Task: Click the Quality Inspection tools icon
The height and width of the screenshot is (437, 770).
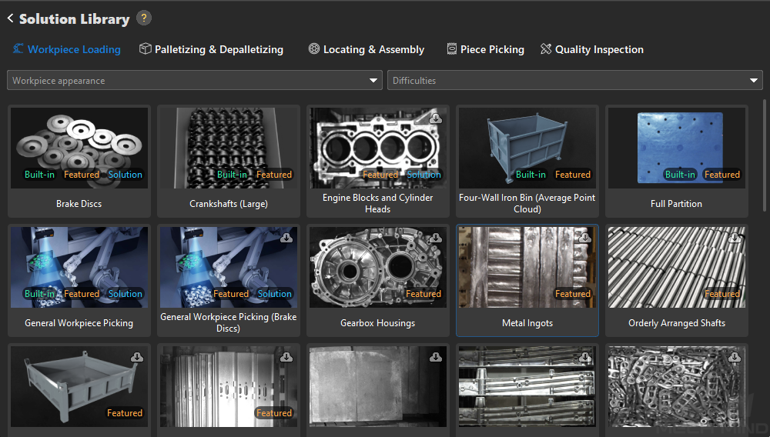Action: [x=546, y=49]
